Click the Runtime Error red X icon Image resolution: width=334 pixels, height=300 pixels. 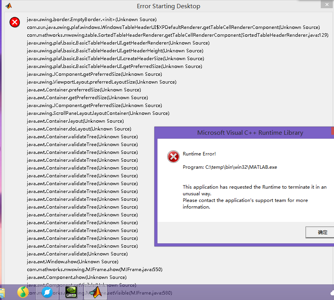(x=173, y=157)
